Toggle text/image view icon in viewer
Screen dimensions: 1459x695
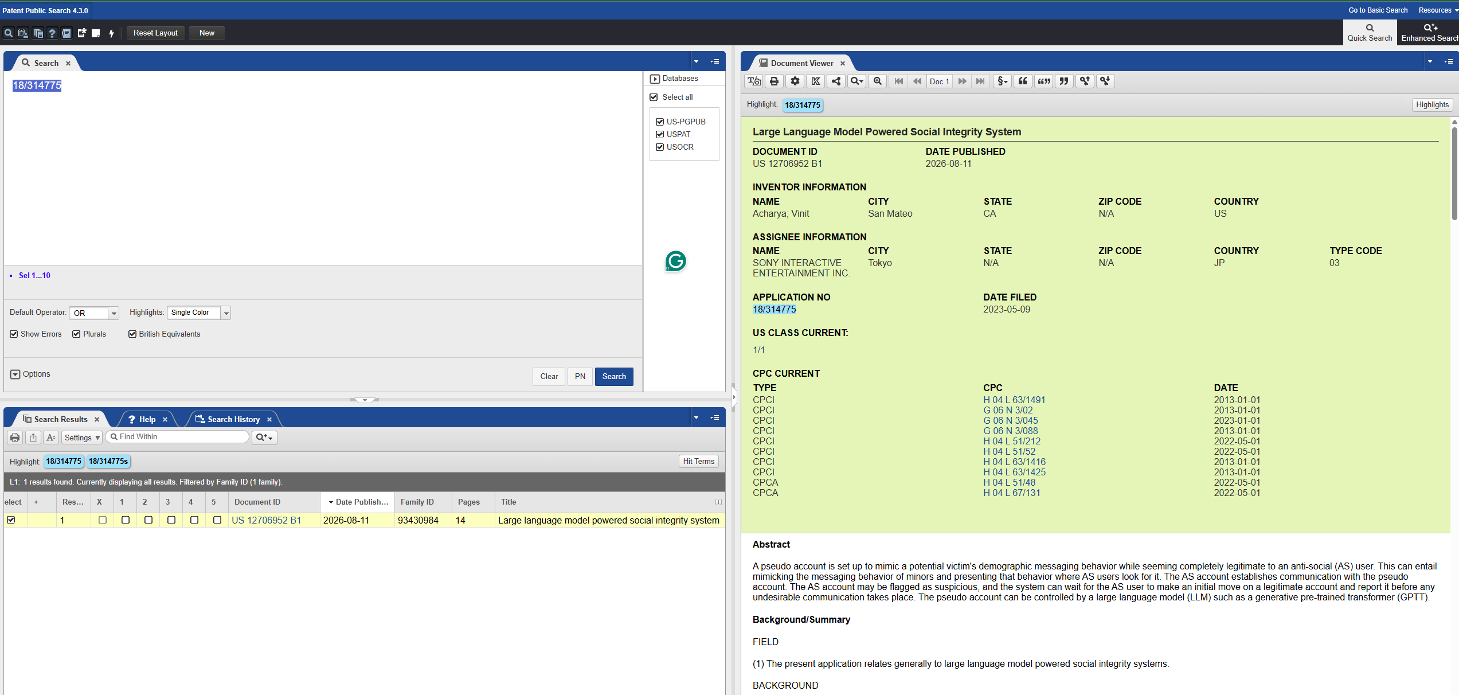754,81
